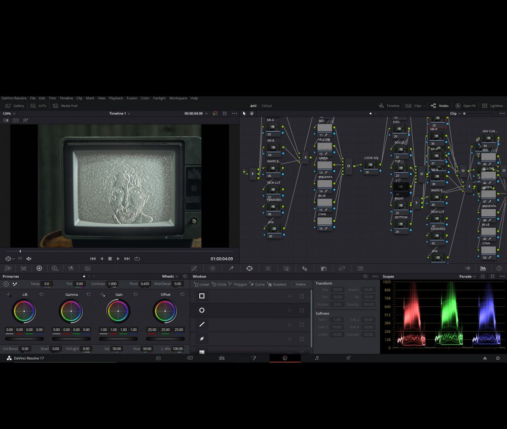
Task: Open the Fairlight page music note icon
Action: coord(317,358)
